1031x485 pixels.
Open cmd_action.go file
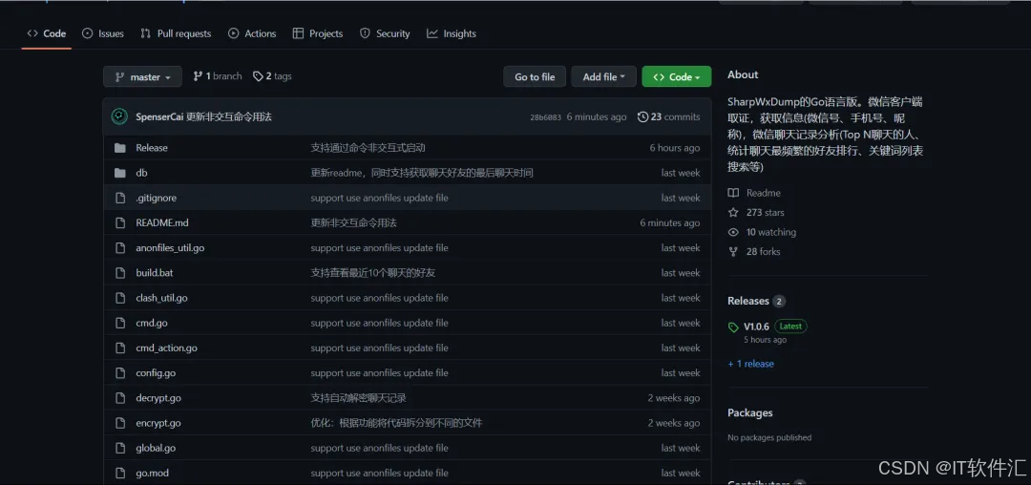click(166, 348)
